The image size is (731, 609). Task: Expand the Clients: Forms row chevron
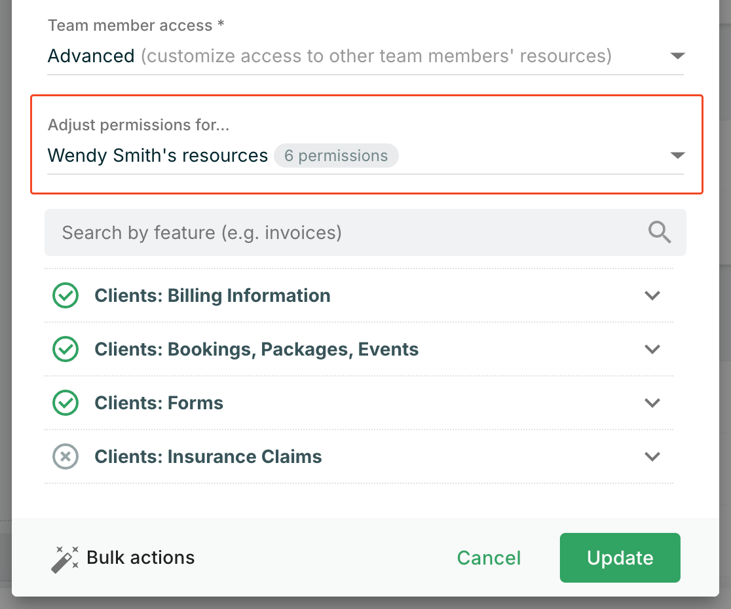tap(652, 403)
